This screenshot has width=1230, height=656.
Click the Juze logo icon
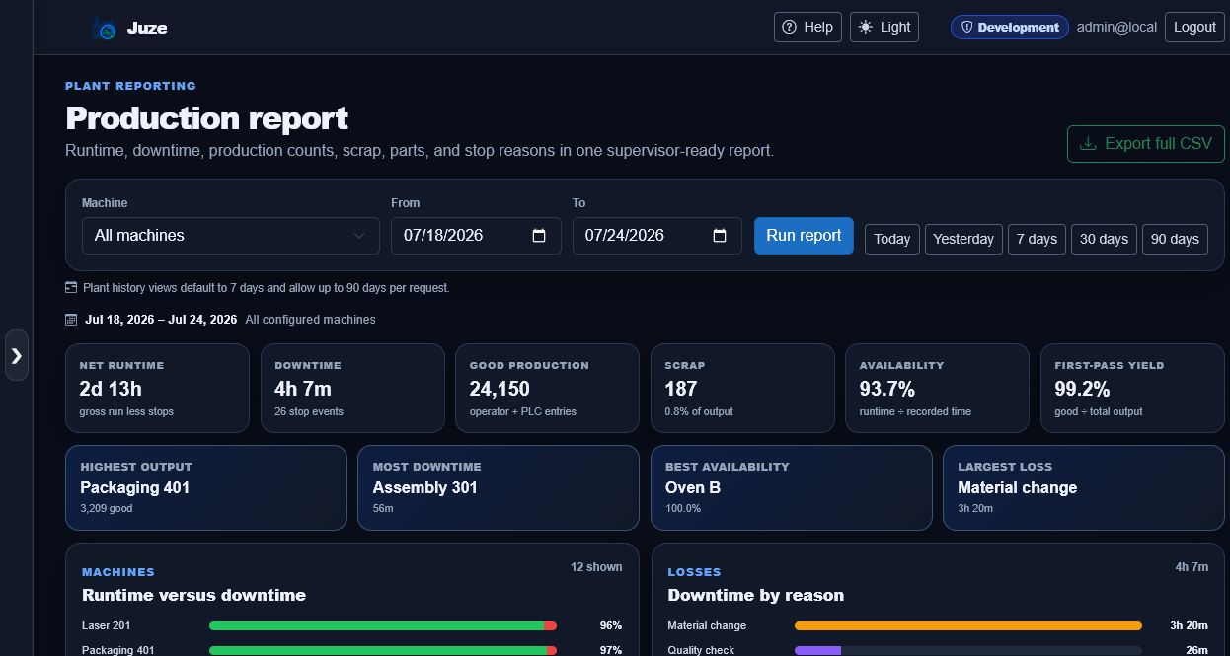coord(105,29)
